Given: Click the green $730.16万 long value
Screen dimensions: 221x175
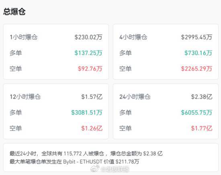Looking at the screenshot, I should click(x=198, y=53).
